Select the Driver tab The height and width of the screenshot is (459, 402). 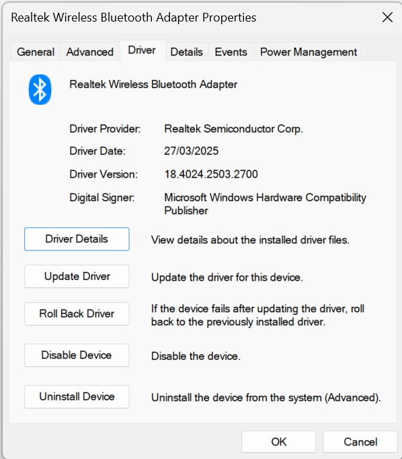click(142, 50)
